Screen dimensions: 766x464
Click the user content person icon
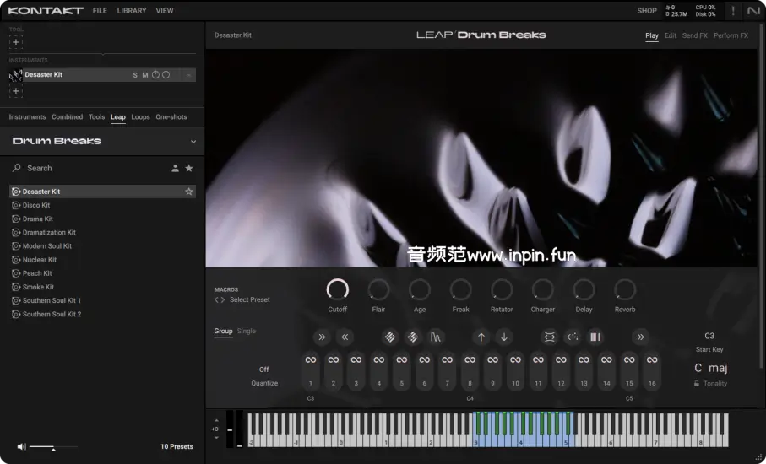tap(176, 168)
